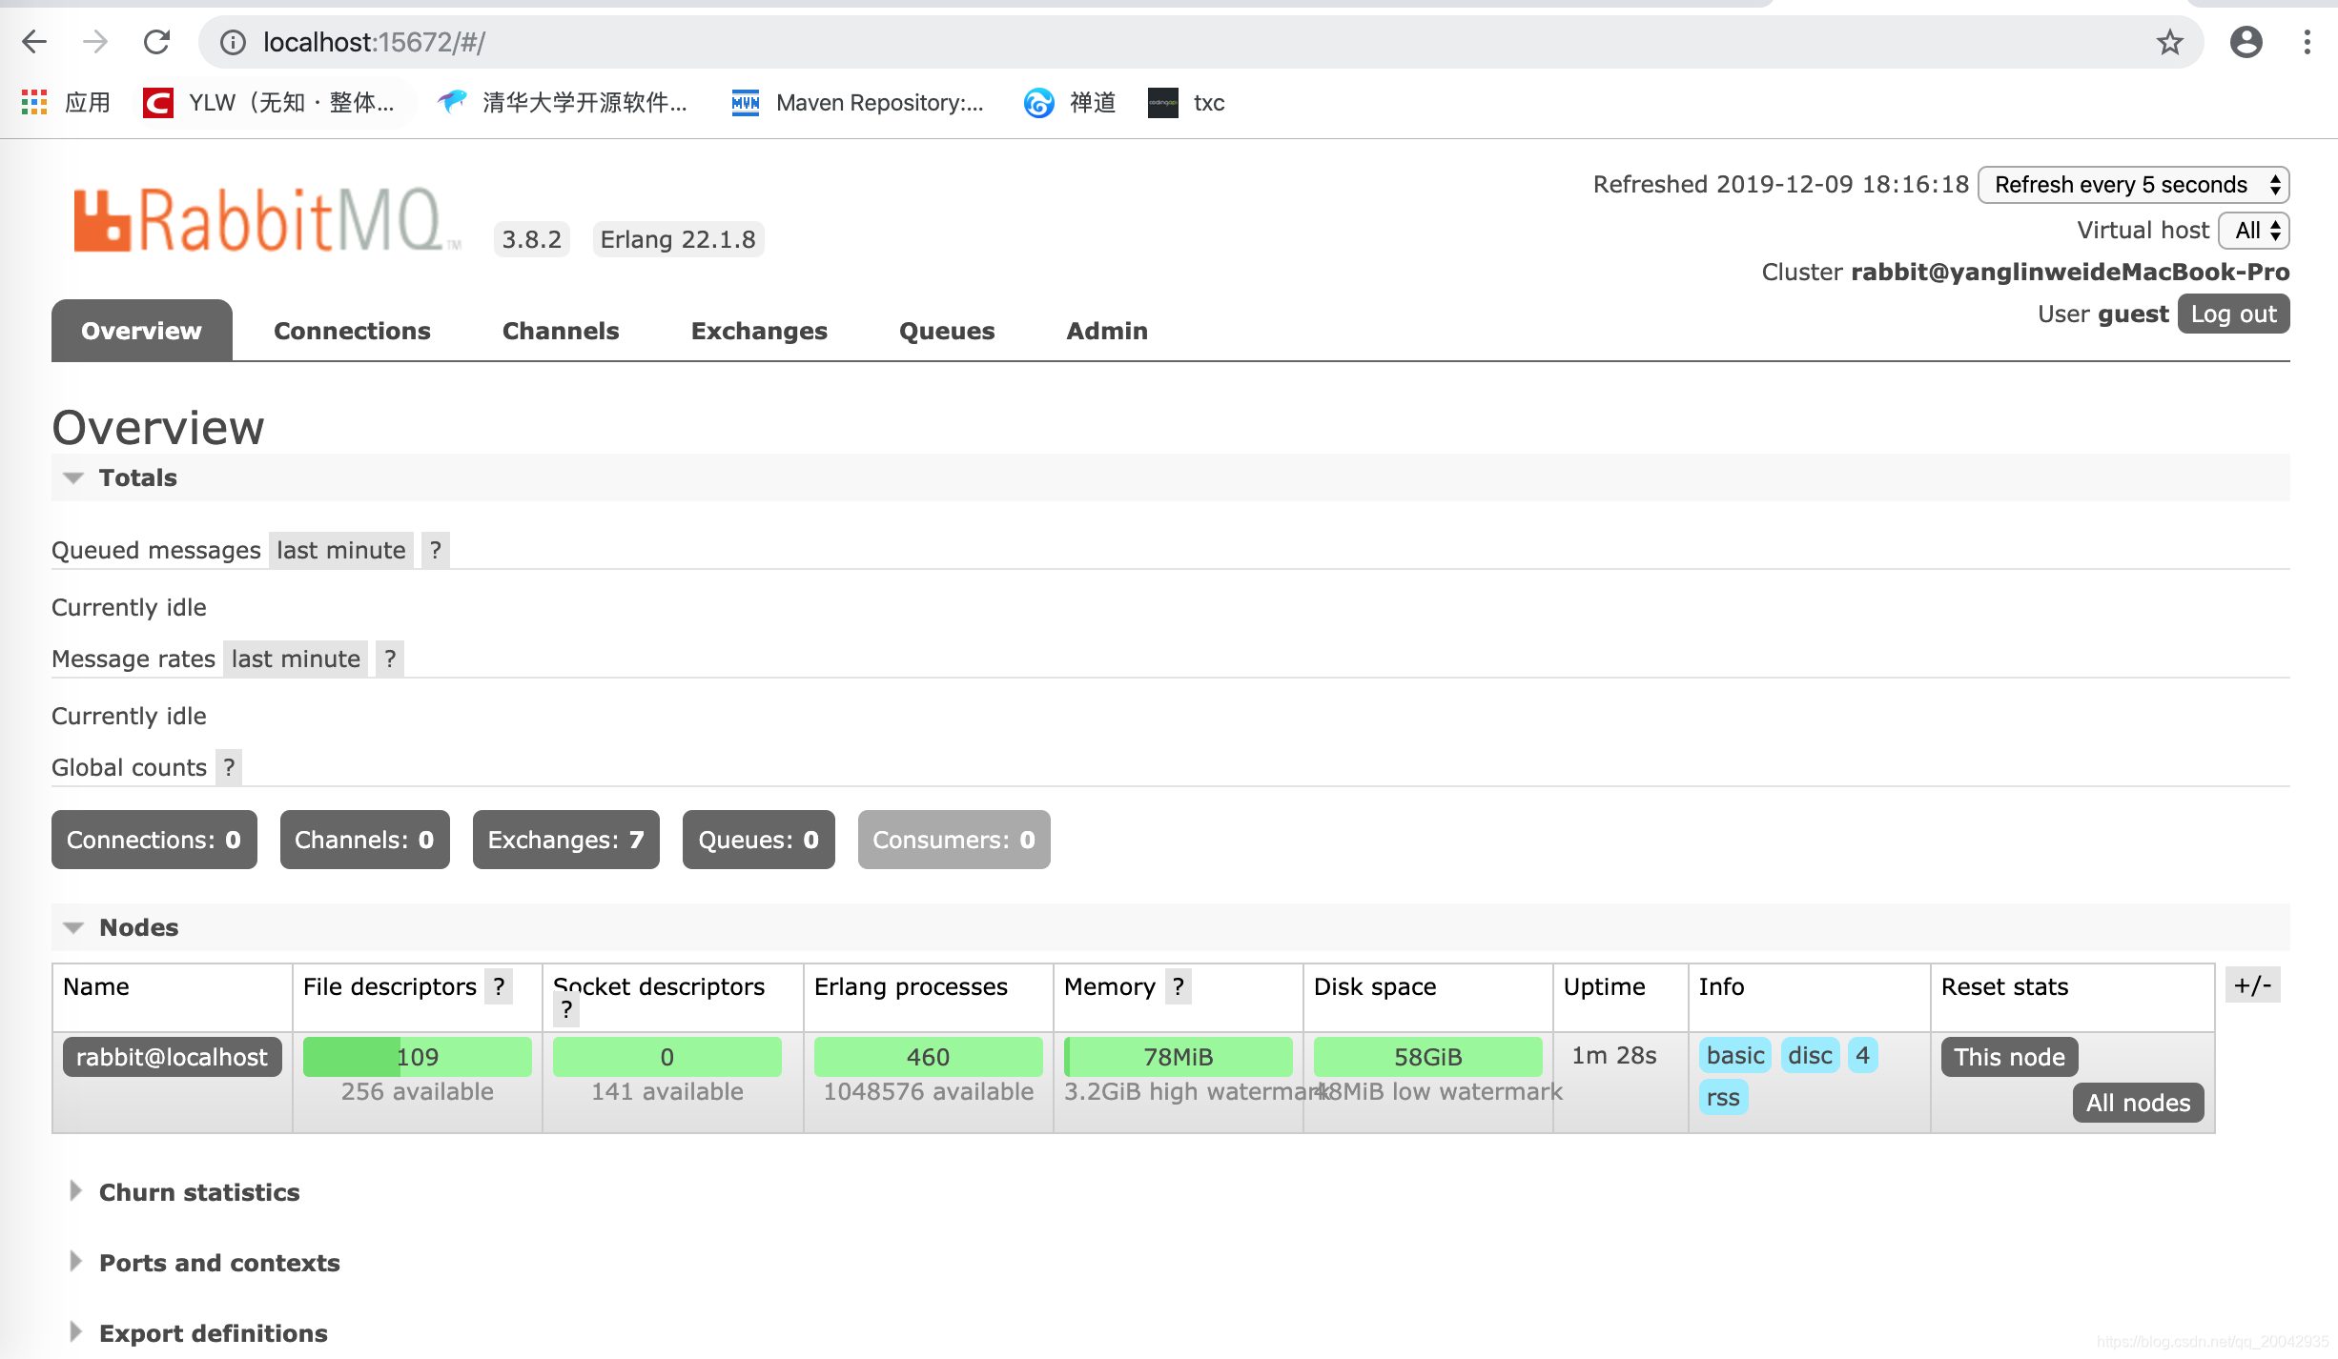The image size is (2338, 1359).
Task: Open the Chrome profile avatar icon
Action: click(2246, 42)
